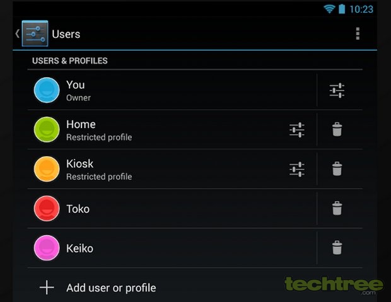Select the Toko user entry
Viewport: 391px width, 302px height.
[172, 209]
